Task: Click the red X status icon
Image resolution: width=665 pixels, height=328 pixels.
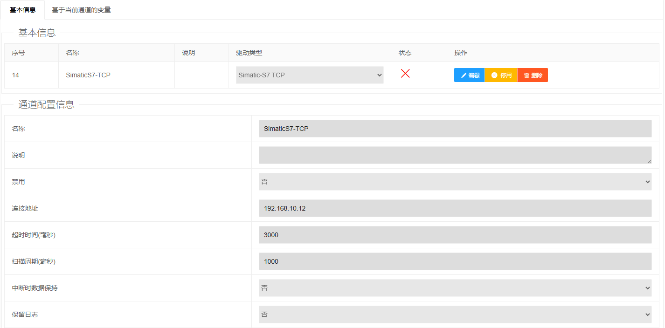Action: click(x=405, y=73)
